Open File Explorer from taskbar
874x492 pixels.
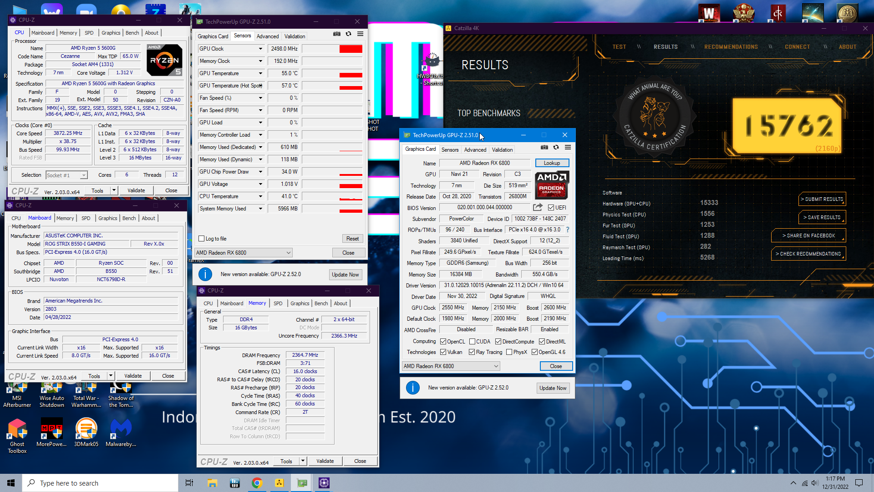[212, 483]
